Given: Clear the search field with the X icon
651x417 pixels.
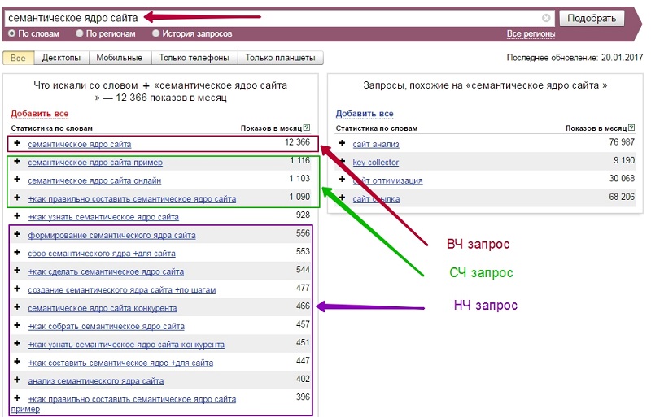Looking at the screenshot, I should pyautogui.click(x=546, y=18).
